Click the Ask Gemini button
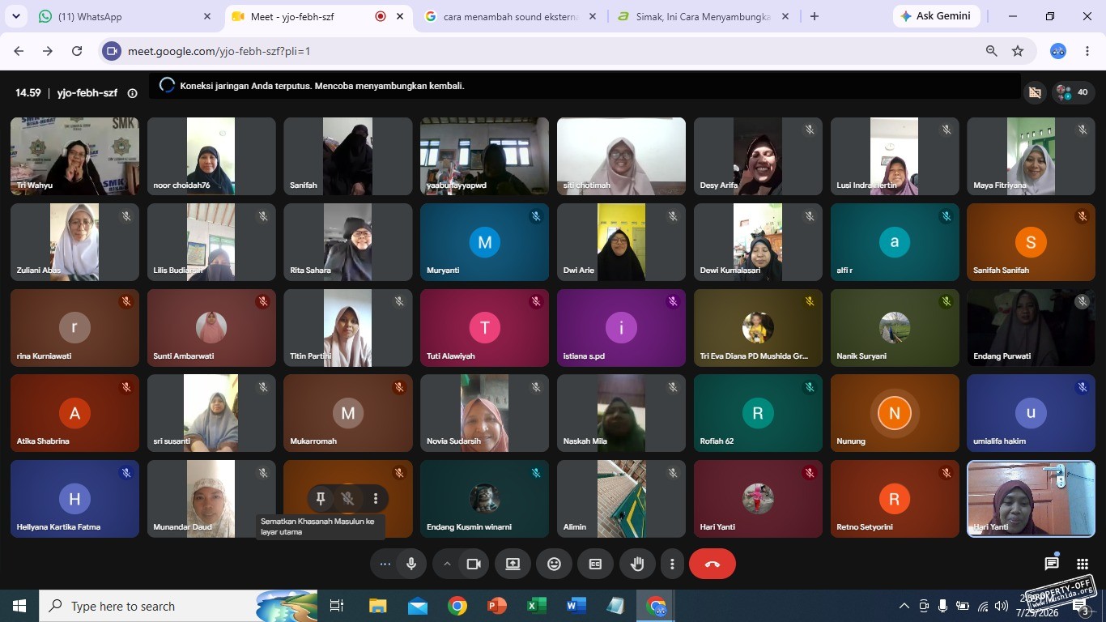 937,16
